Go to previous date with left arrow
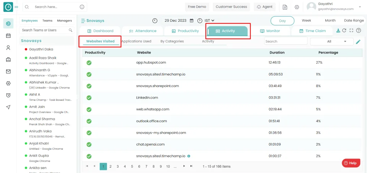 tap(155, 21)
